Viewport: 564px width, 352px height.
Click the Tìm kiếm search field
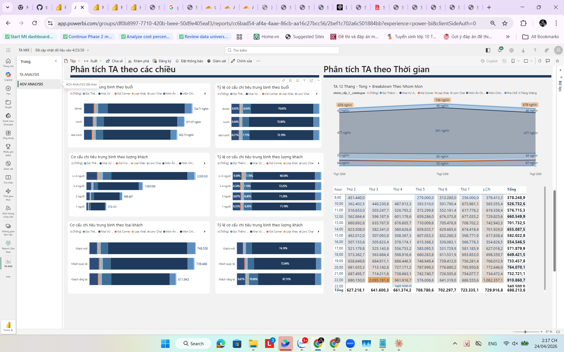[282, 50]
